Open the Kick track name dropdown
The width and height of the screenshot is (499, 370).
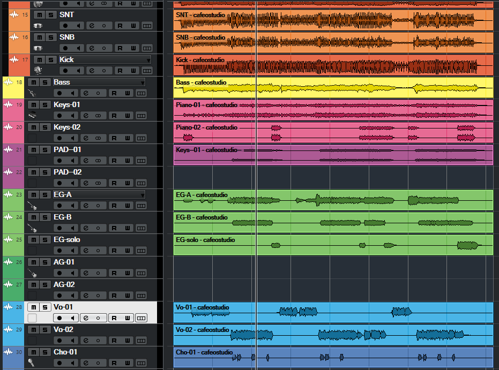tap(148, 60)
